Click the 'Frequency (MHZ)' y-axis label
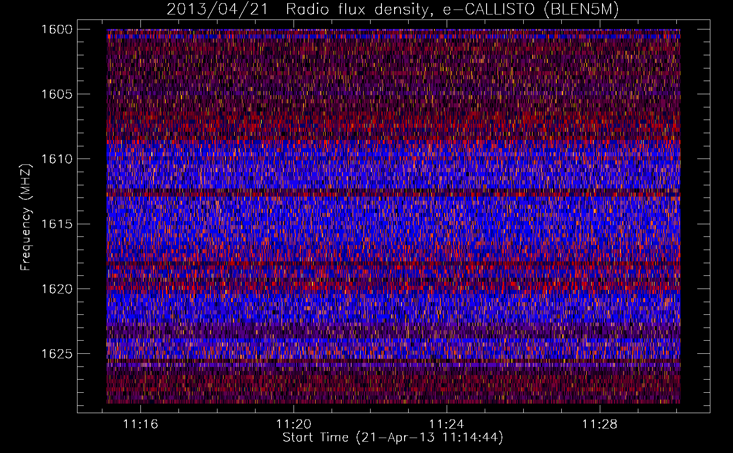The image size is (733, 453). 26,217
